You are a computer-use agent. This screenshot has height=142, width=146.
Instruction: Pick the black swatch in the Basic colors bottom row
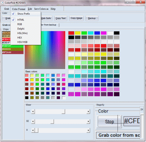click(x=27, y=98)
